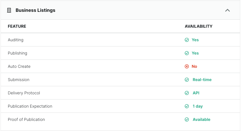This screenshot has width=242, height=131.
Task: Click the building icon beside Business Listings
Action: click(x=9, y=10)
